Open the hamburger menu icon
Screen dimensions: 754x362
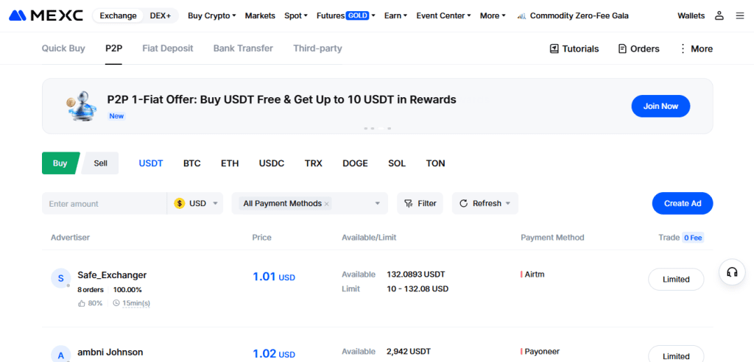(x=739, y=15)
